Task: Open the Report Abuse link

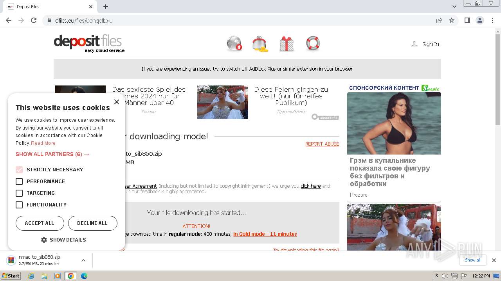Action: [322, 144]
